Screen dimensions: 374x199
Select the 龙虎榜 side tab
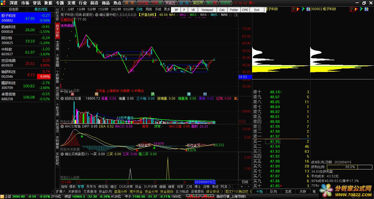click(57, 46)
